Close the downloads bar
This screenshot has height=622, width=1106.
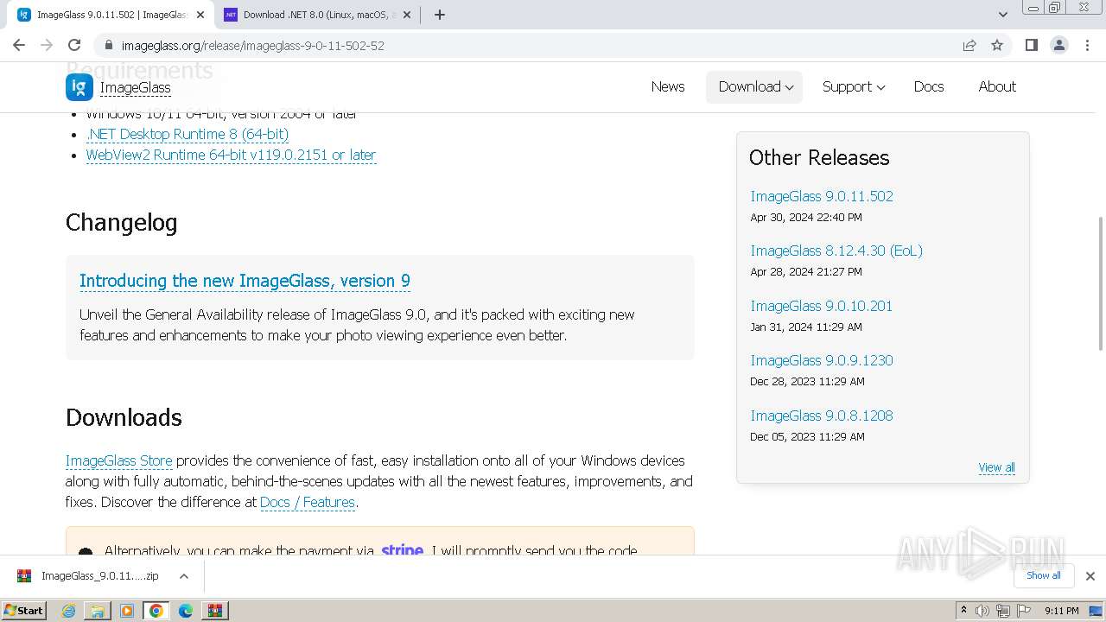point(1090,576)
